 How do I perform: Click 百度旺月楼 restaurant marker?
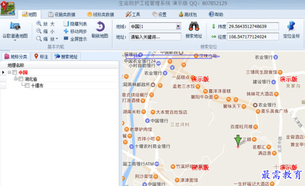coord(255,127)
